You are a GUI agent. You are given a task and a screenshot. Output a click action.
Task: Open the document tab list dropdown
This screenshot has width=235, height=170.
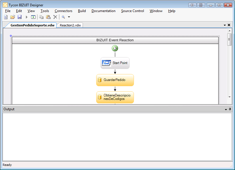tap(225, 25)
